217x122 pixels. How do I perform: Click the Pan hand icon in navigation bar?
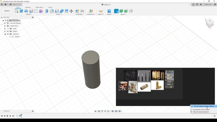click(x=102, y=111)
